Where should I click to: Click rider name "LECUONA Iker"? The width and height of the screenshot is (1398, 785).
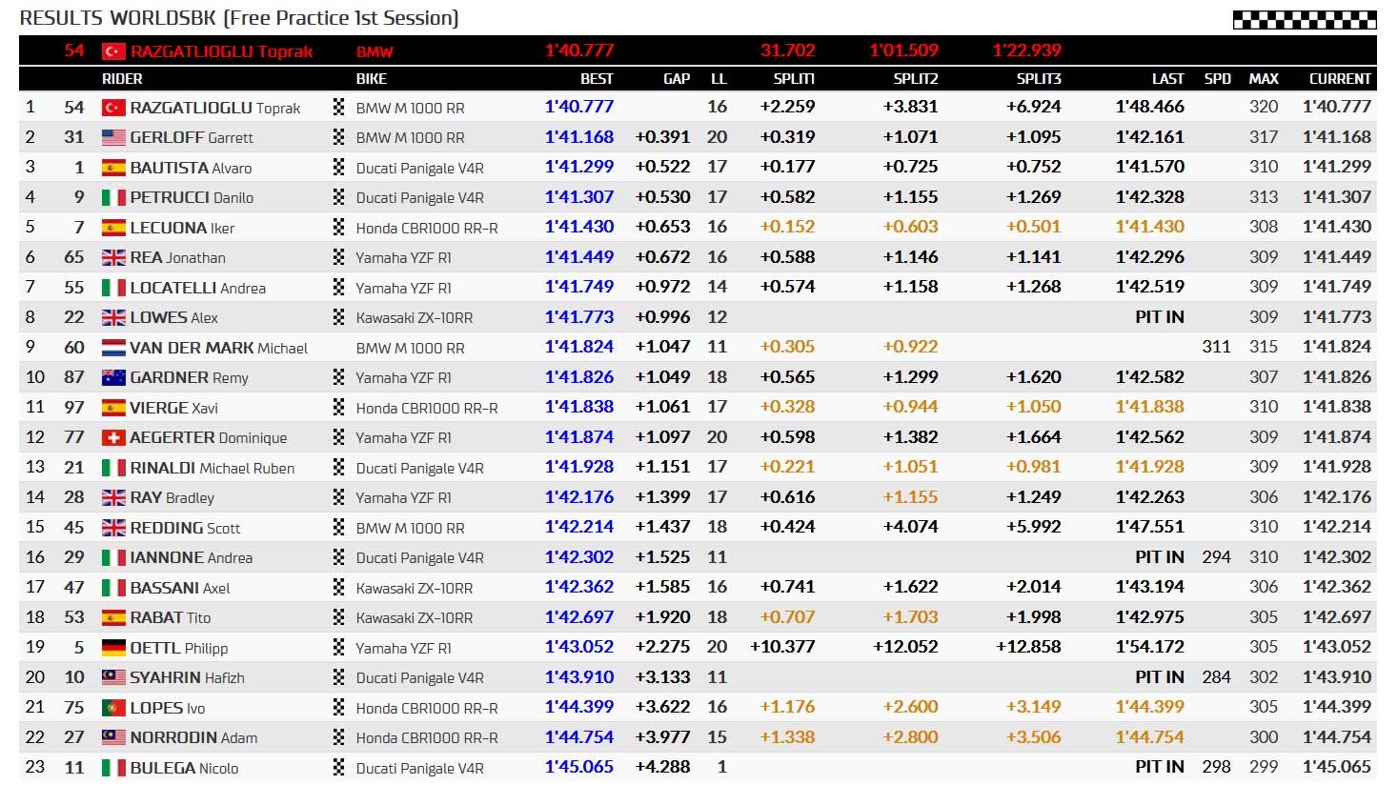click(182, 228)
